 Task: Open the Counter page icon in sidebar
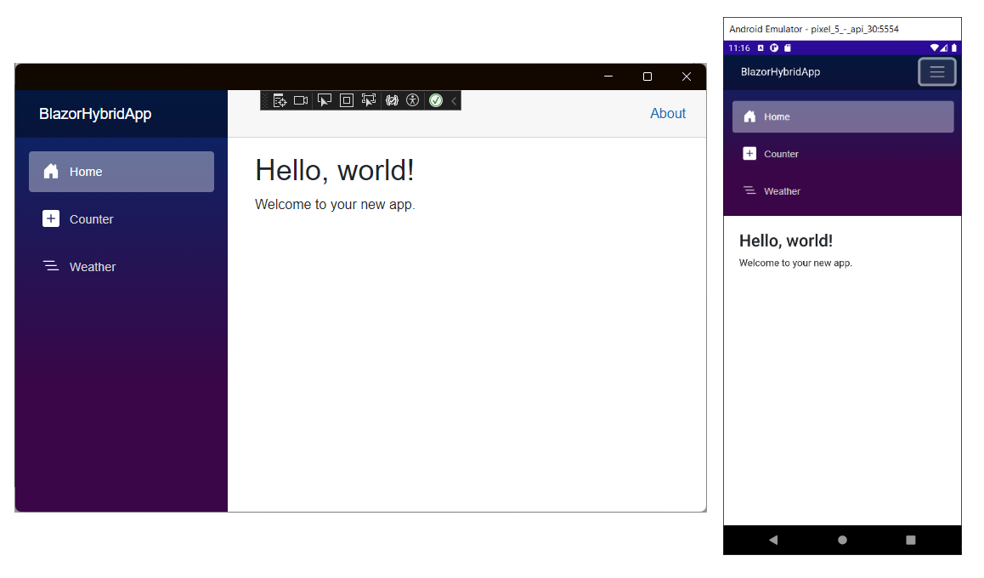tap(51, 218)
